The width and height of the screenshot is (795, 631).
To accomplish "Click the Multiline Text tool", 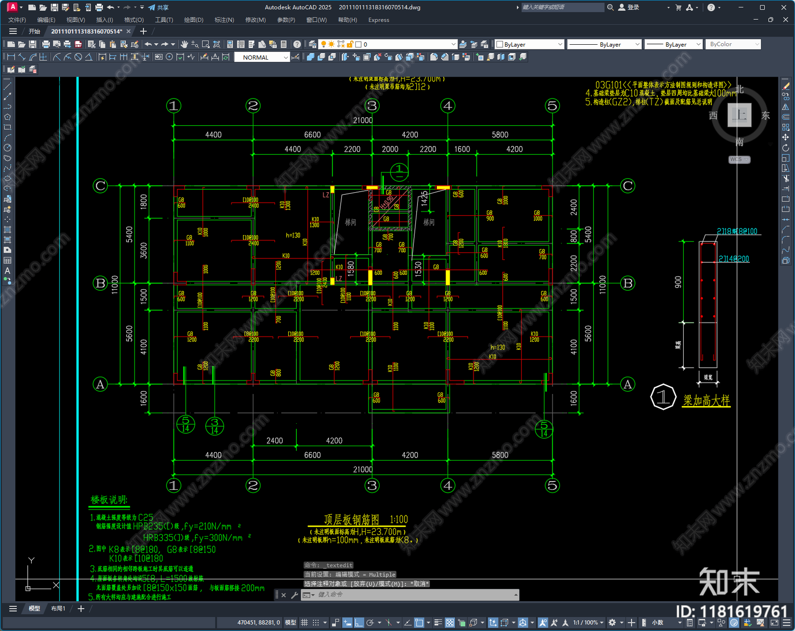I will point(7,271).
